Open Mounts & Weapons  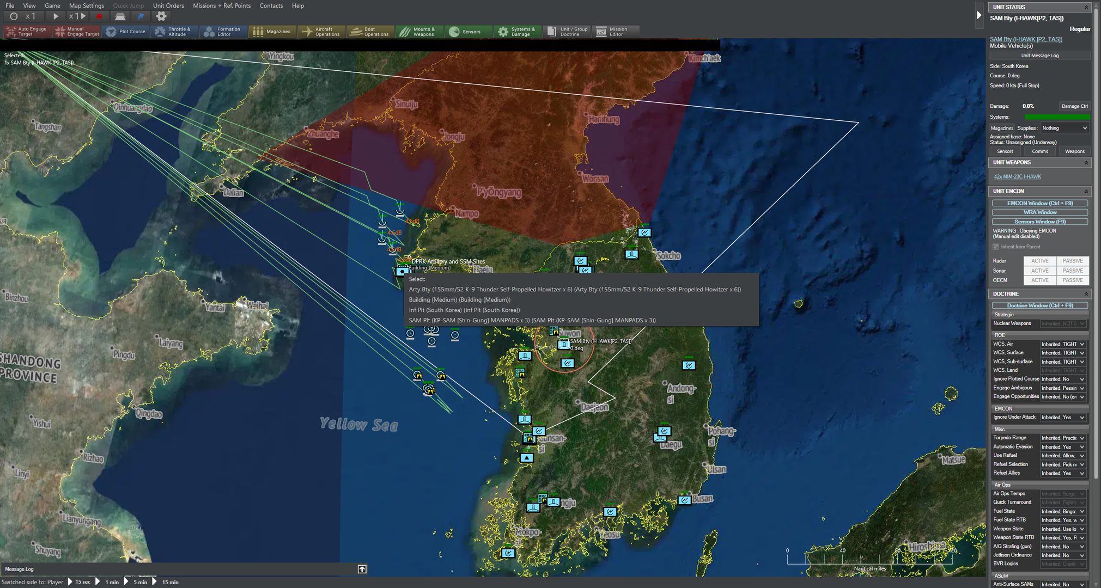click(419, 32)
